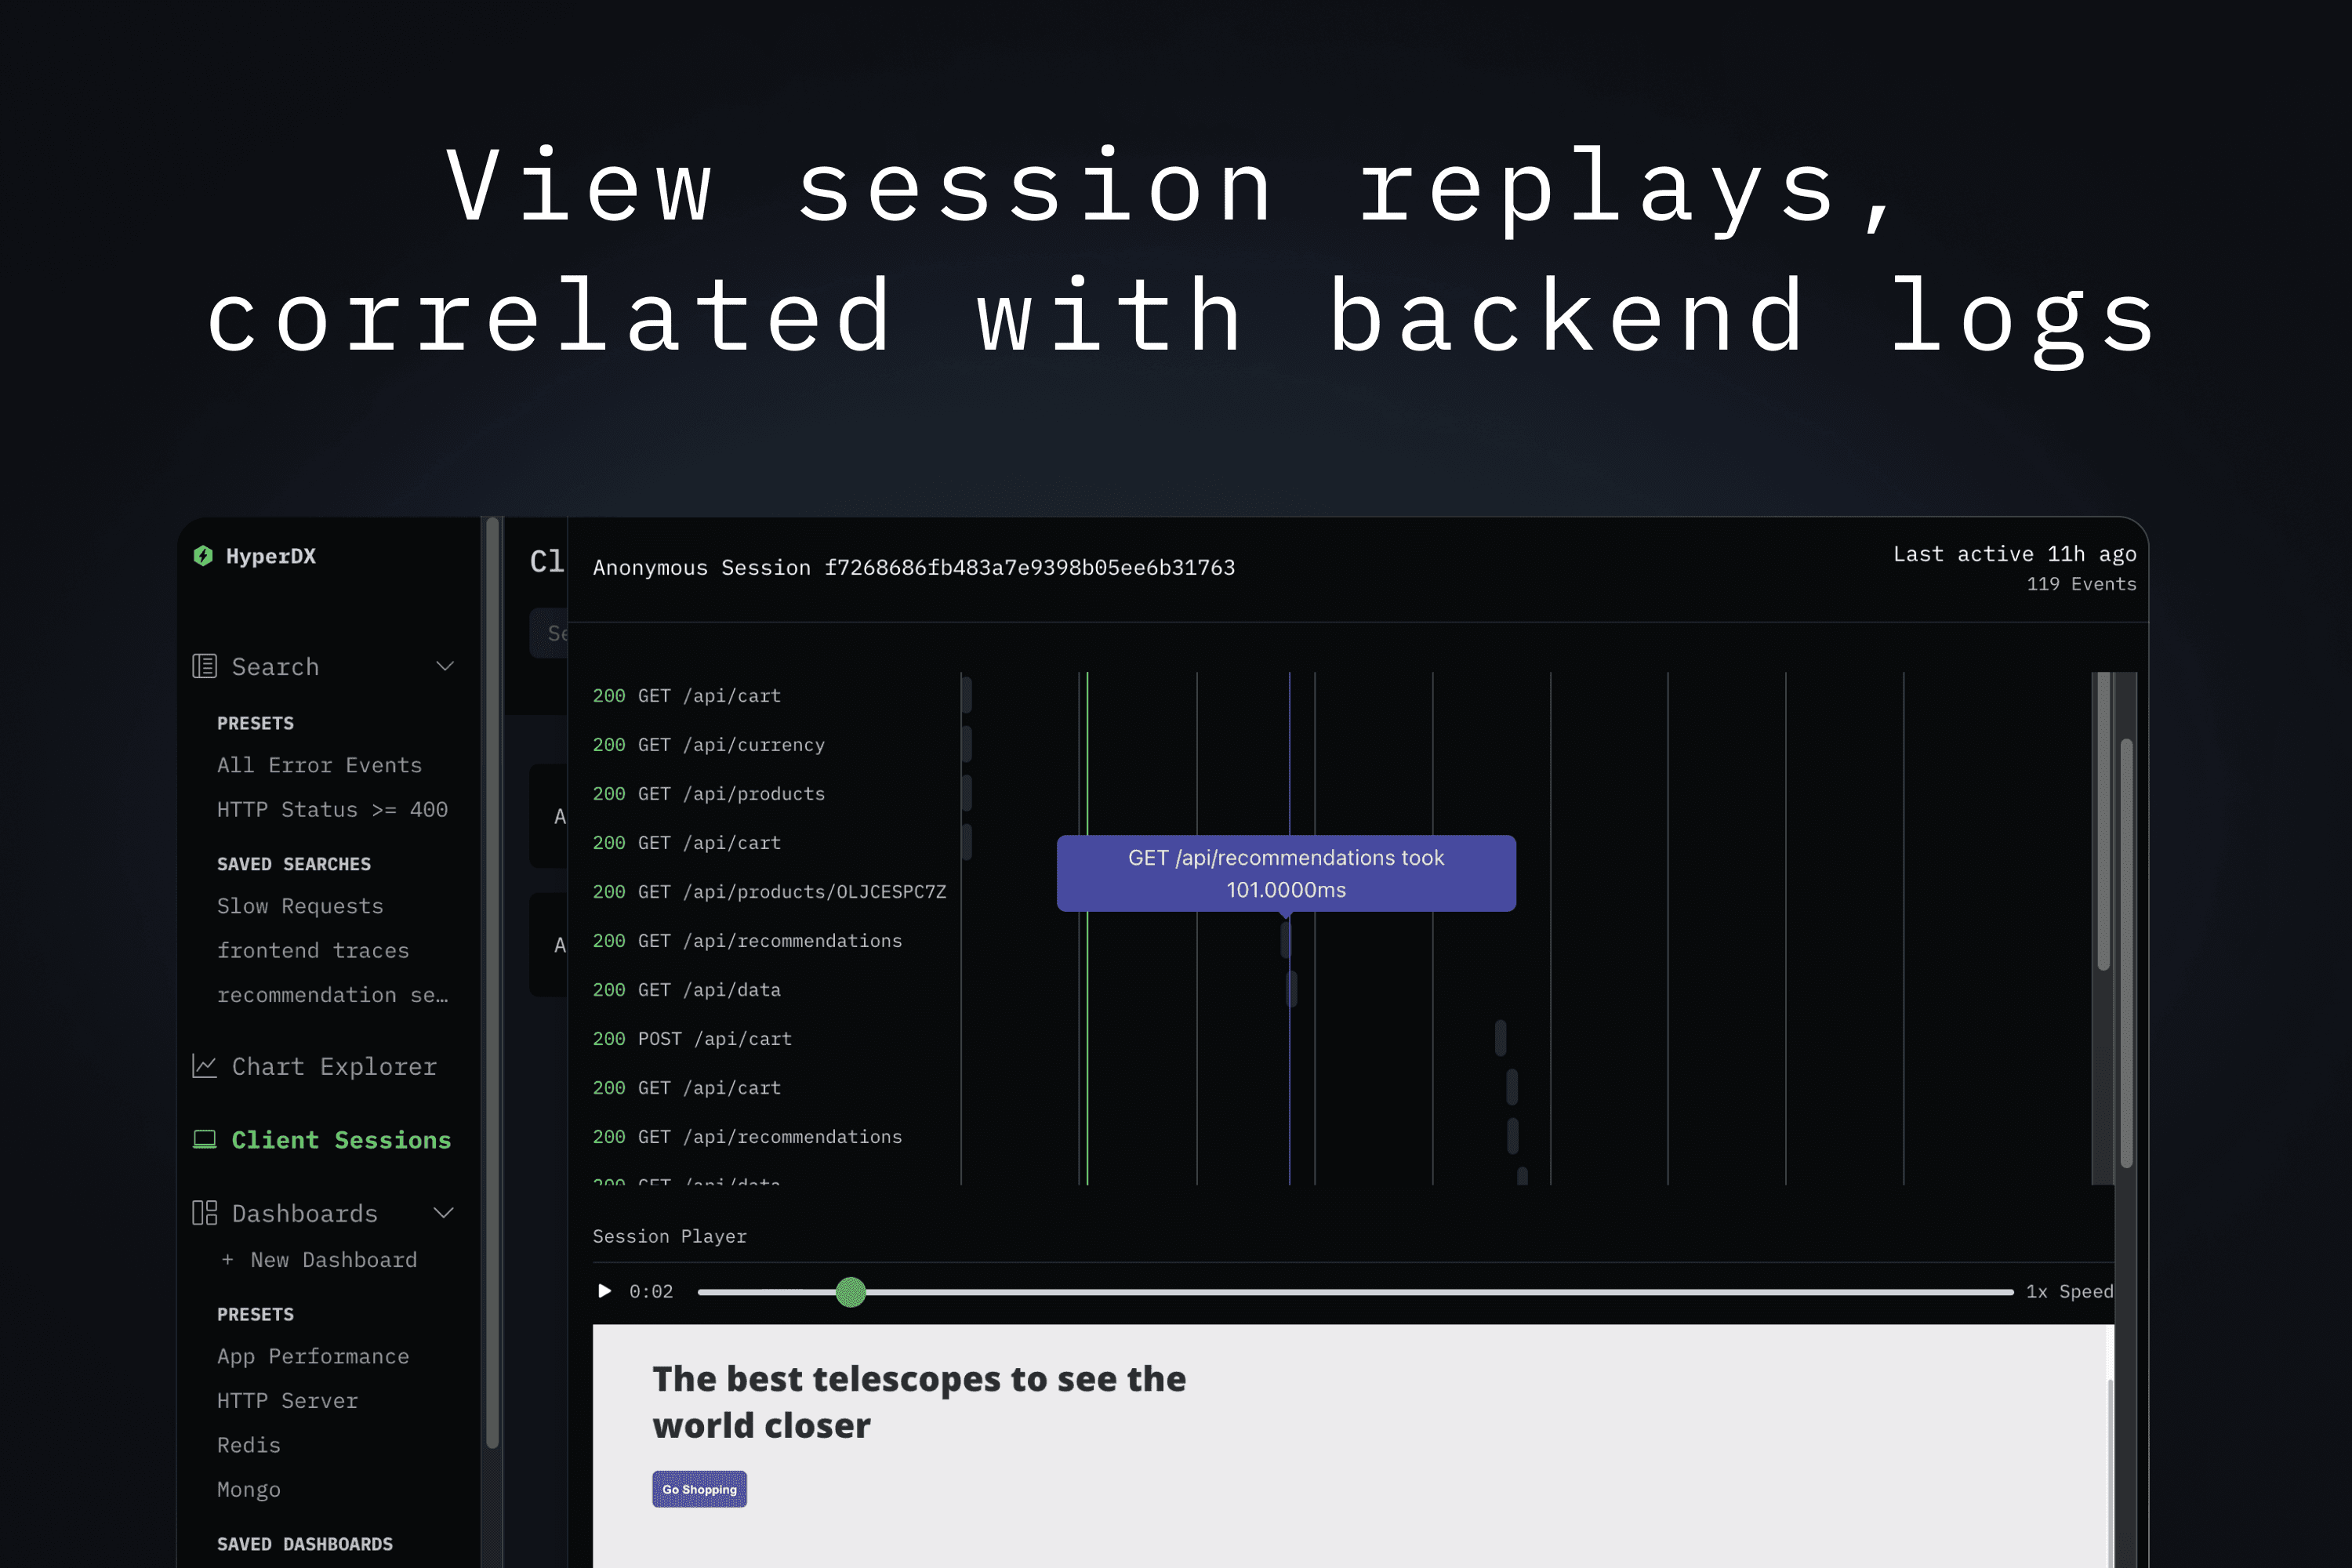Click the Client Sessions laptop icon
Viewport: 2352px width, 1568px height.
[204, 1139]
